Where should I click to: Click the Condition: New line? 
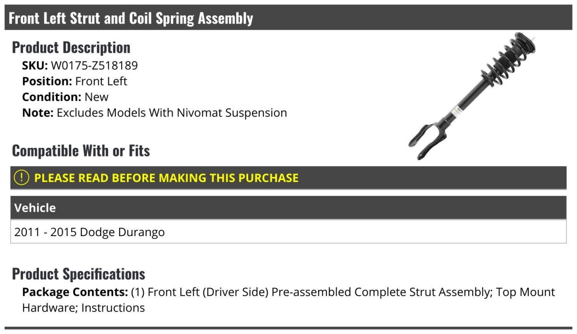point(65,97)
